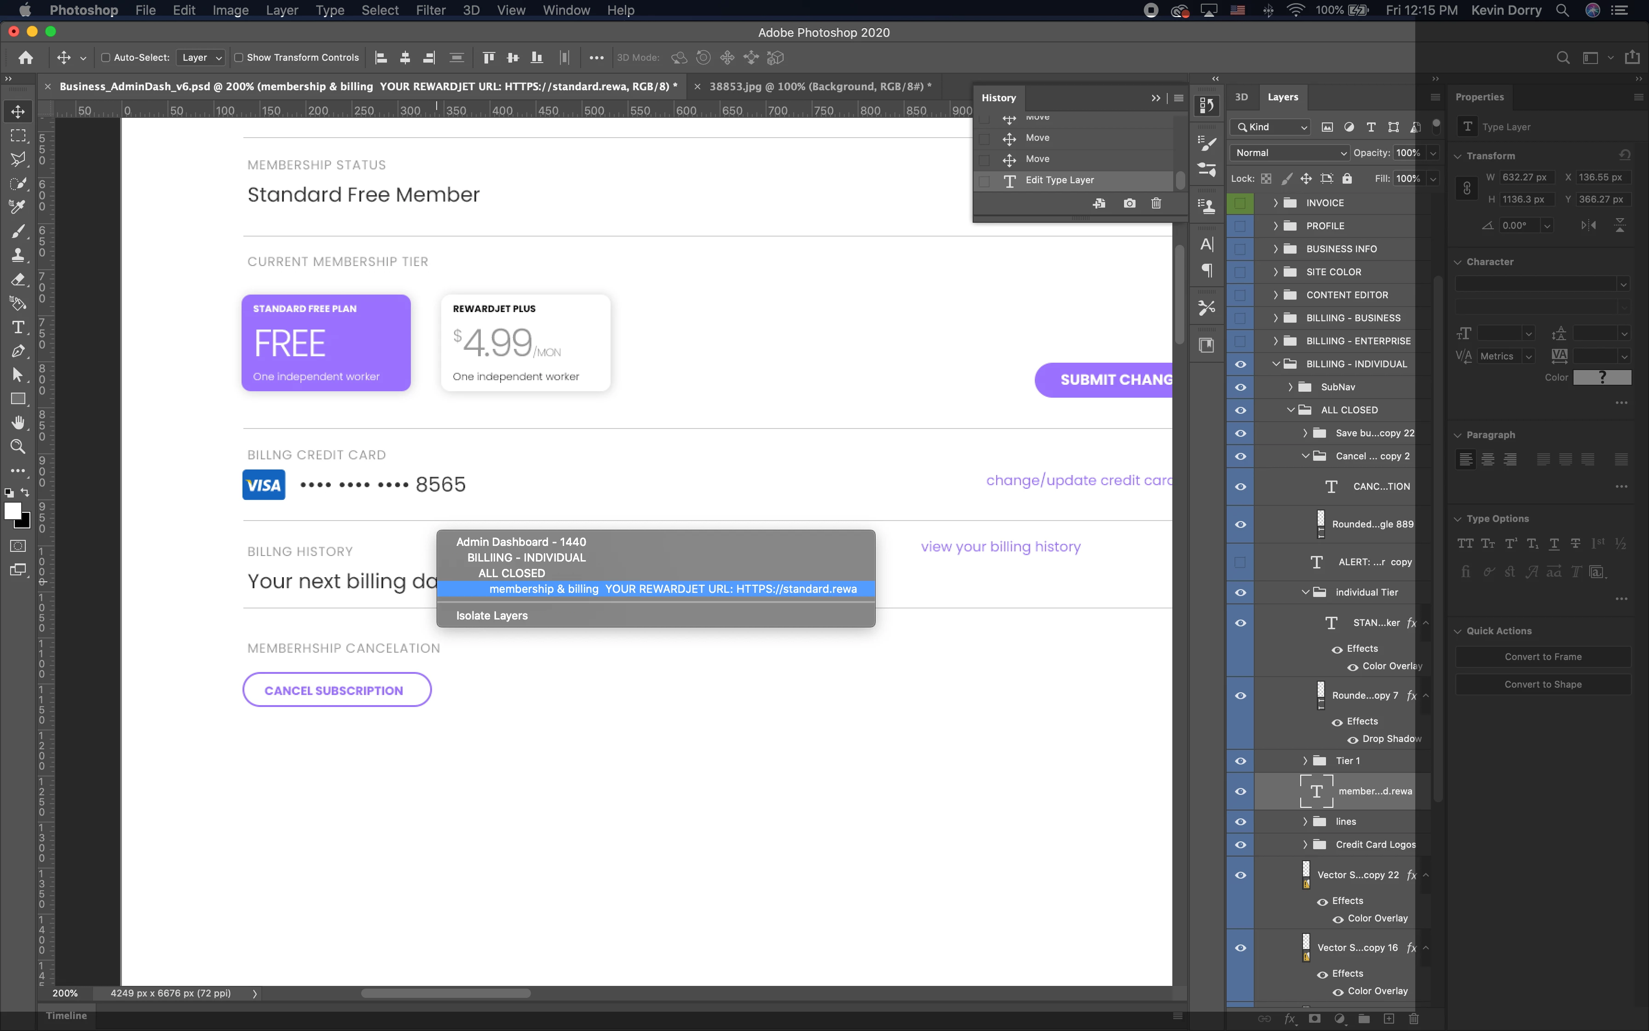Click the Transform width field
Screen dimensions: 1649x1031
[1526, 177]
